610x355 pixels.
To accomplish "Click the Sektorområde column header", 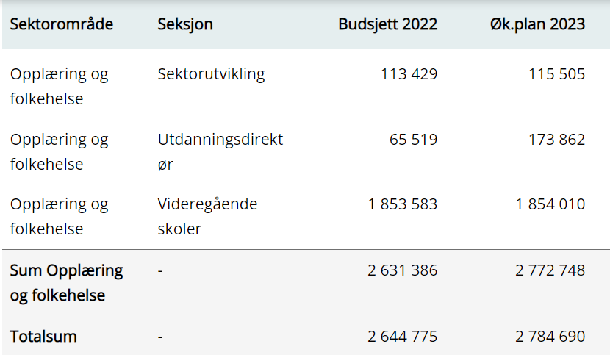I will [62, 24].
